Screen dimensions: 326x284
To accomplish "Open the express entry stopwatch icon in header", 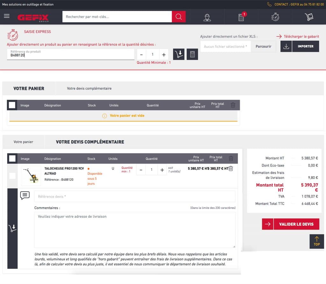I will [x=275, y=17].
